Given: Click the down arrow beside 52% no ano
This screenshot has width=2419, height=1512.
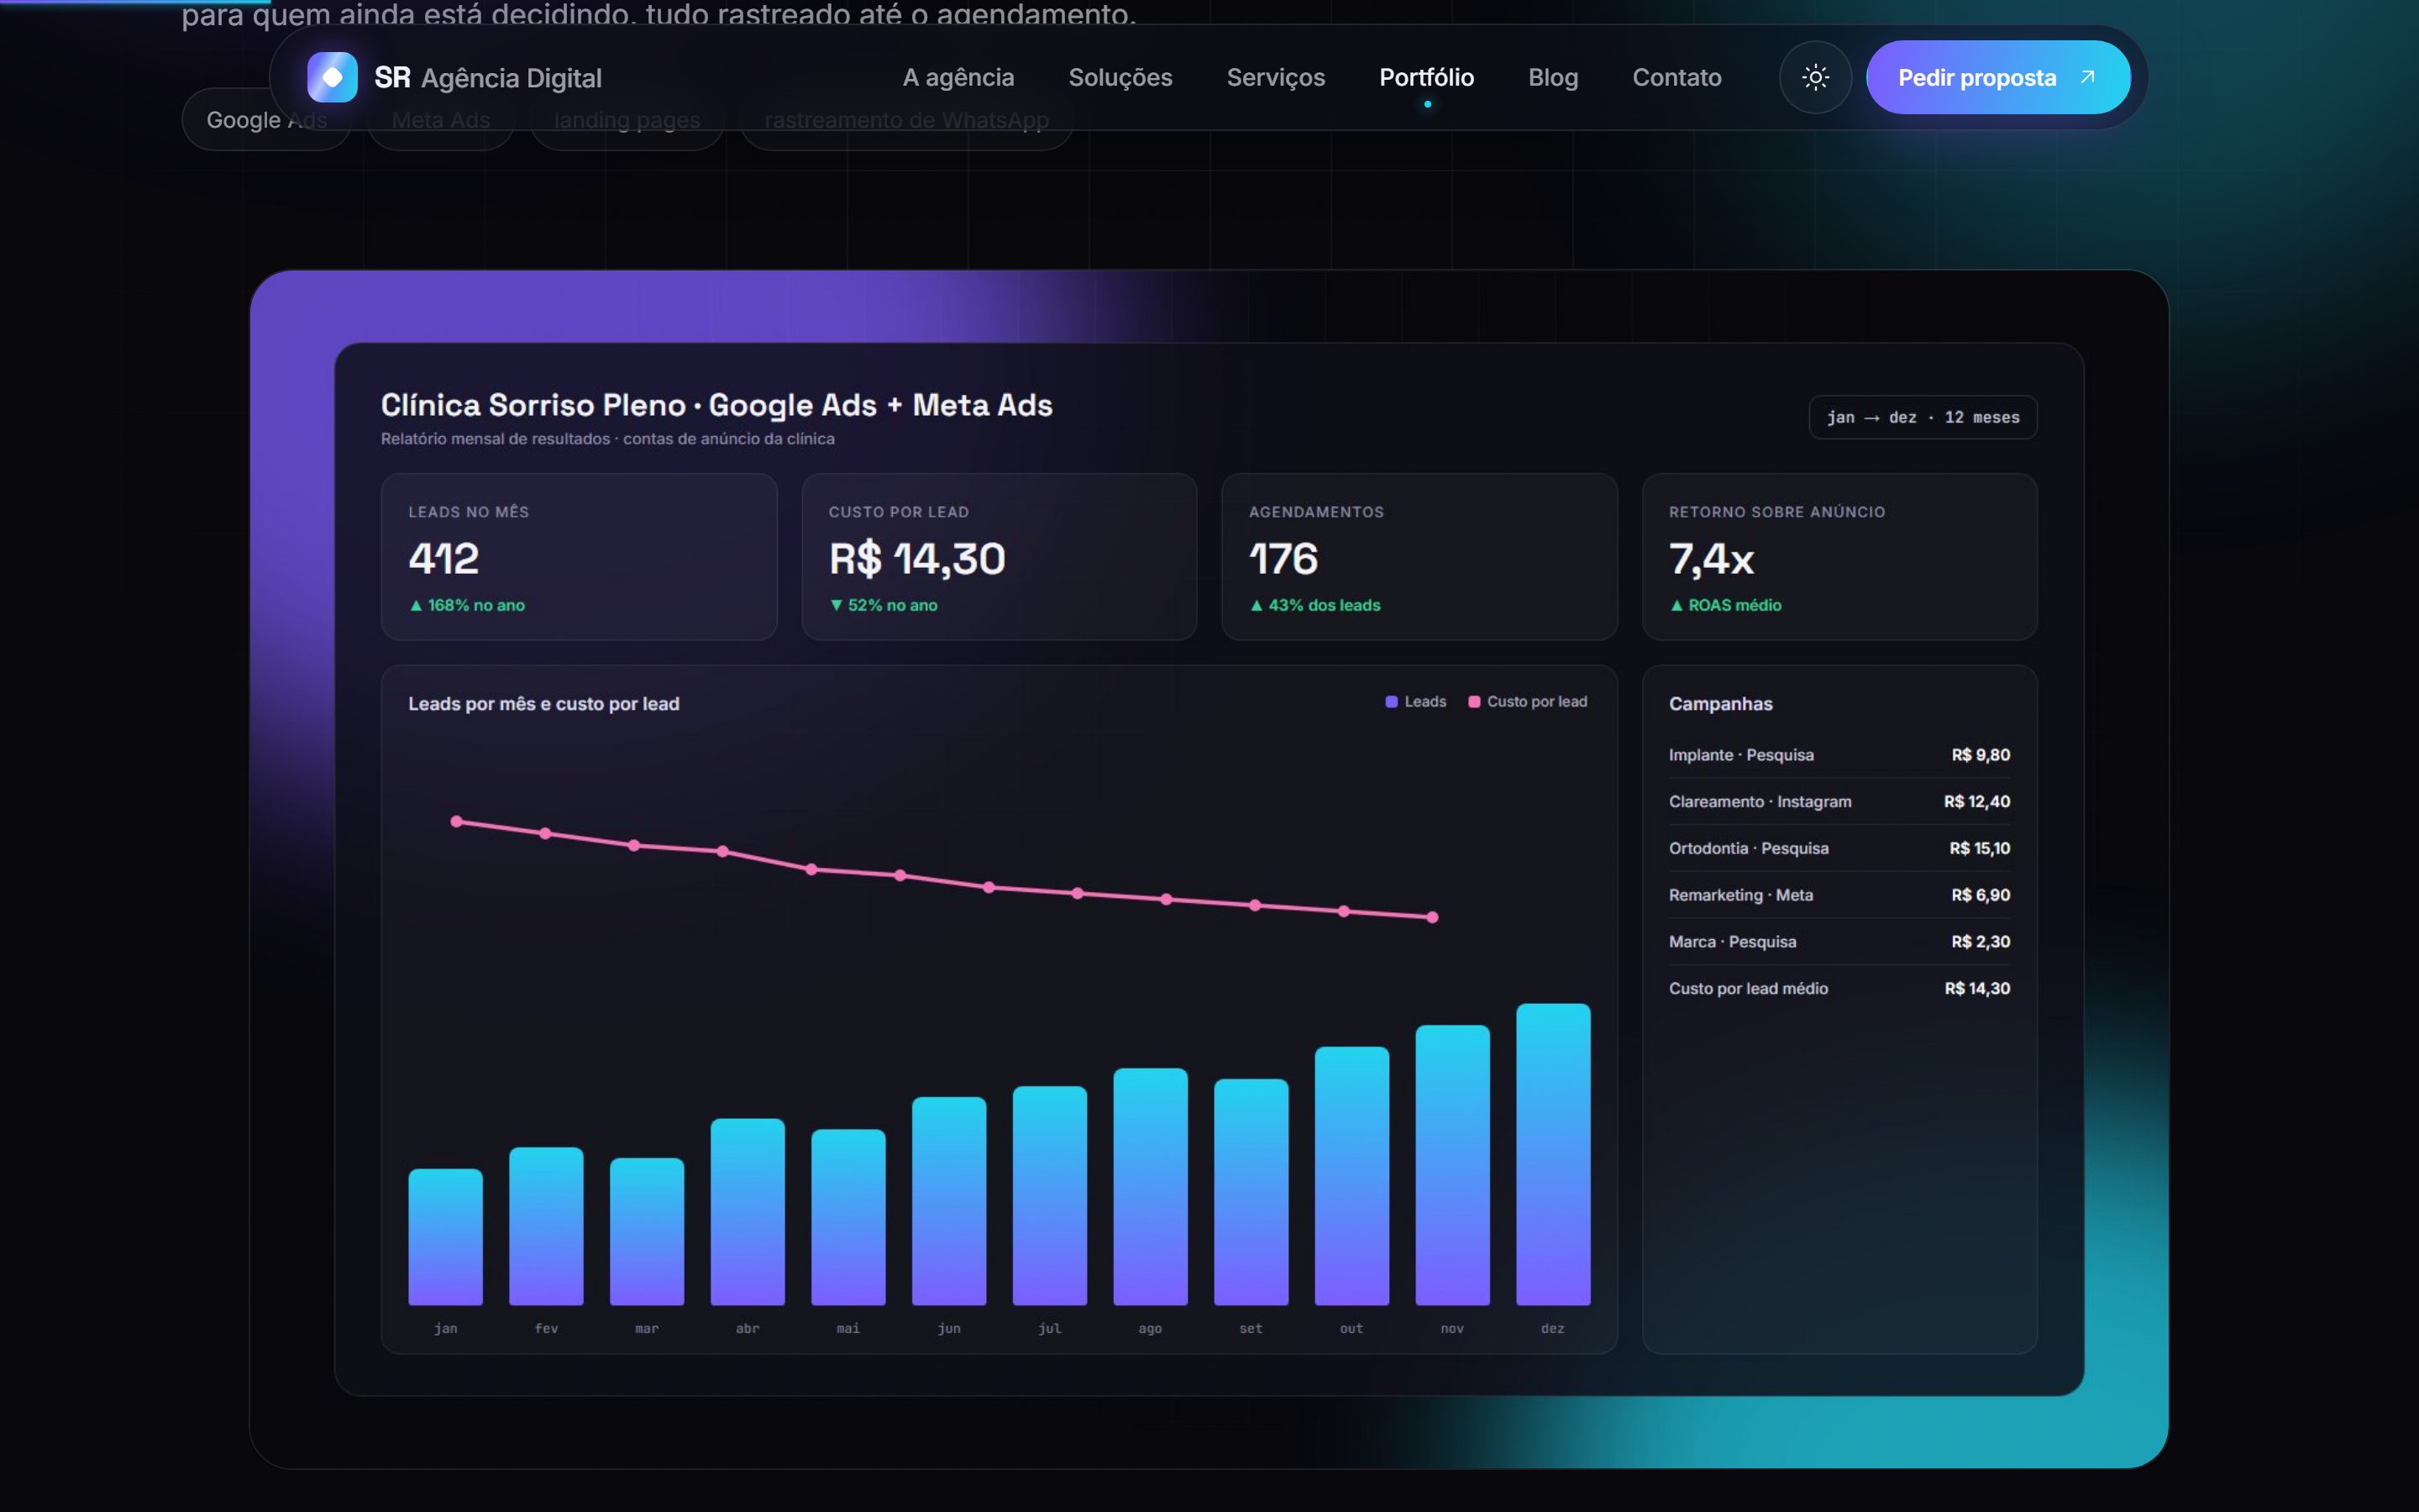Looking at the screenshot, I should coord(836,606).
